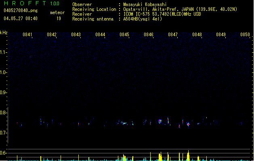
Task: Click the 1.0 kHz axis label
Action: [x=3, y=72]
